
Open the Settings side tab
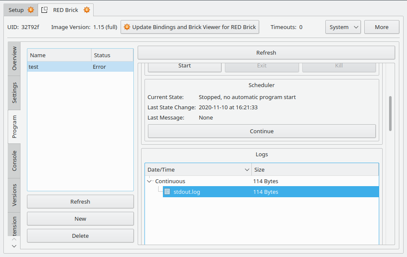click(14, 93)
